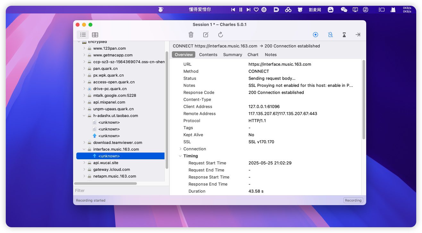Click the breakpoints arrow icon
Image resolution: width=422 pixels, height=233 pixels.
(358, 35)
